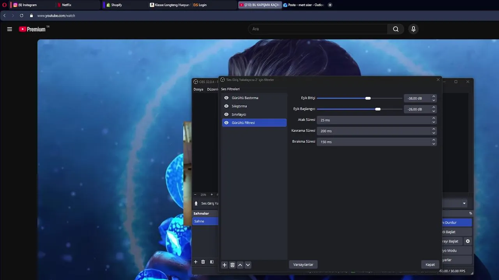
Task: Go back in browser history
Action: point(5,16)
